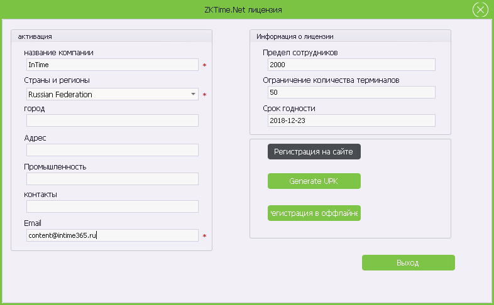Click the company name field containing InTime
Viewport: 494px width, 305px height.
pos(113,65)
